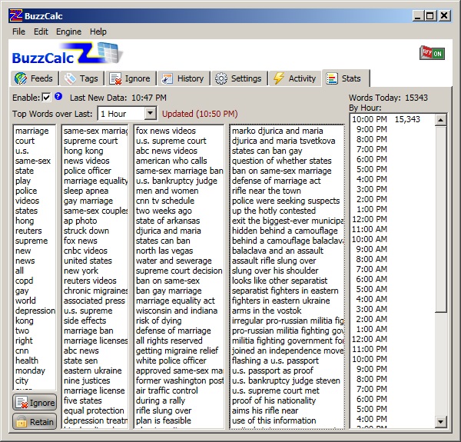This screenshot has height=442, width=461.
Task: Open the Engine menu
Action: coord(68,32)
